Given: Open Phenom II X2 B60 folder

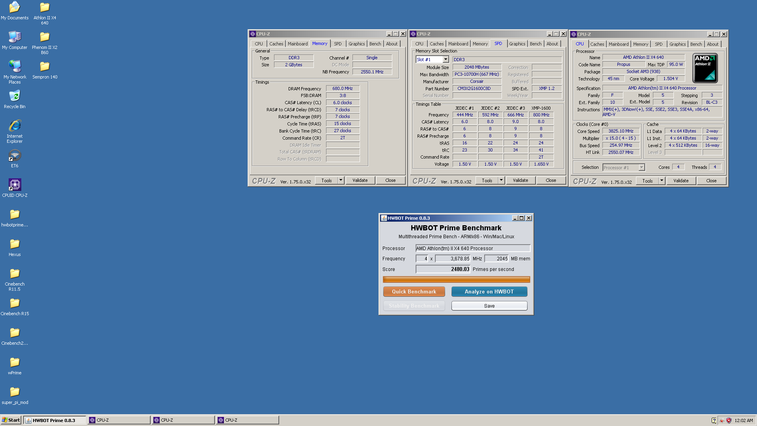Looking at the screenshot, I should coord(45,43).
